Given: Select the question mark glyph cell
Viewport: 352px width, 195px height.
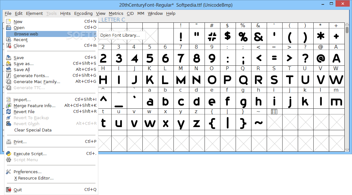Looking at the screenshot, I should pos(305,58).
